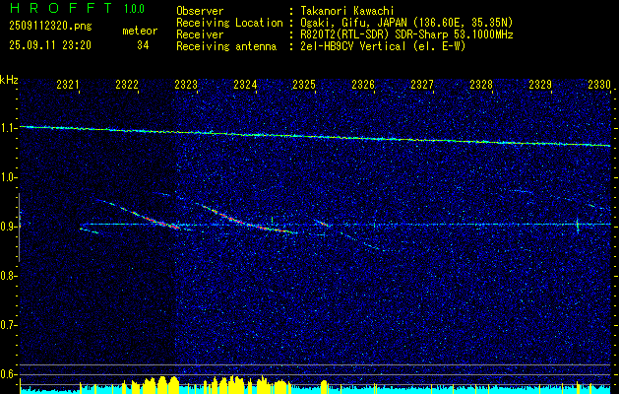This screenshot has width=619, height=394.
Task: Click the R820T2(RTL-SDR) SDR-Sharp 53.1000MHz receiver text
Action: coord(405,34)
